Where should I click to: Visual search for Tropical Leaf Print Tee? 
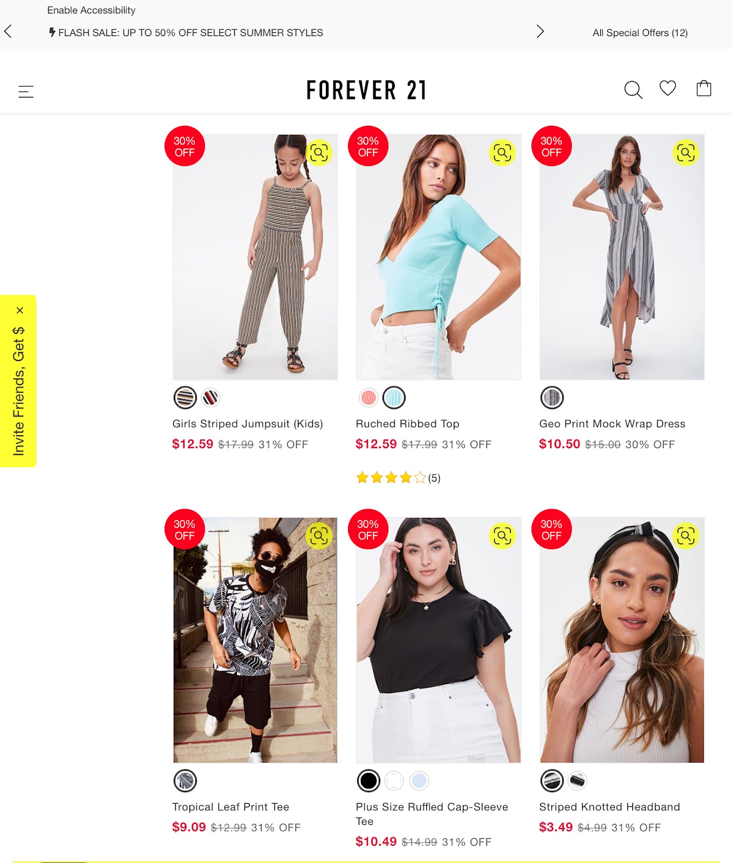[319, 536]
